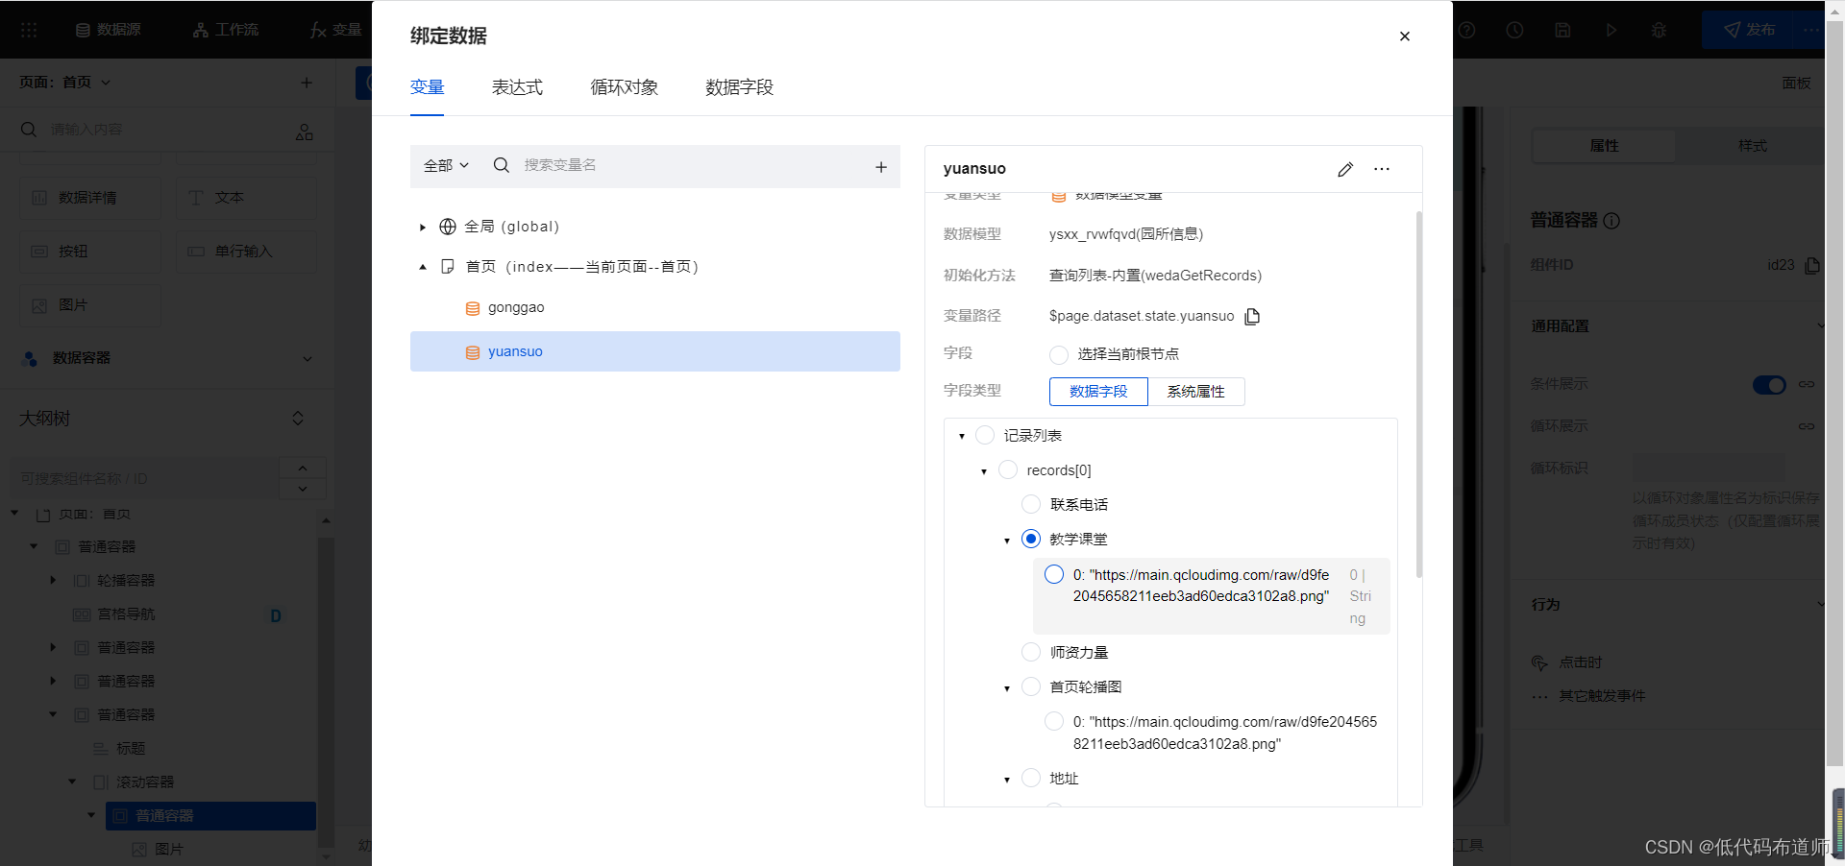Switch to the 表达式 tab

click(517, 87)
